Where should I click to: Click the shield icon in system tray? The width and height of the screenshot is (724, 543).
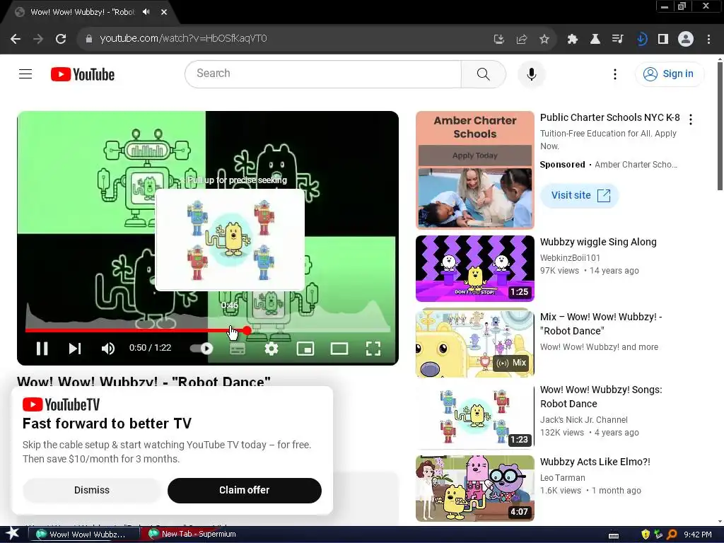[x=646, y=535]
